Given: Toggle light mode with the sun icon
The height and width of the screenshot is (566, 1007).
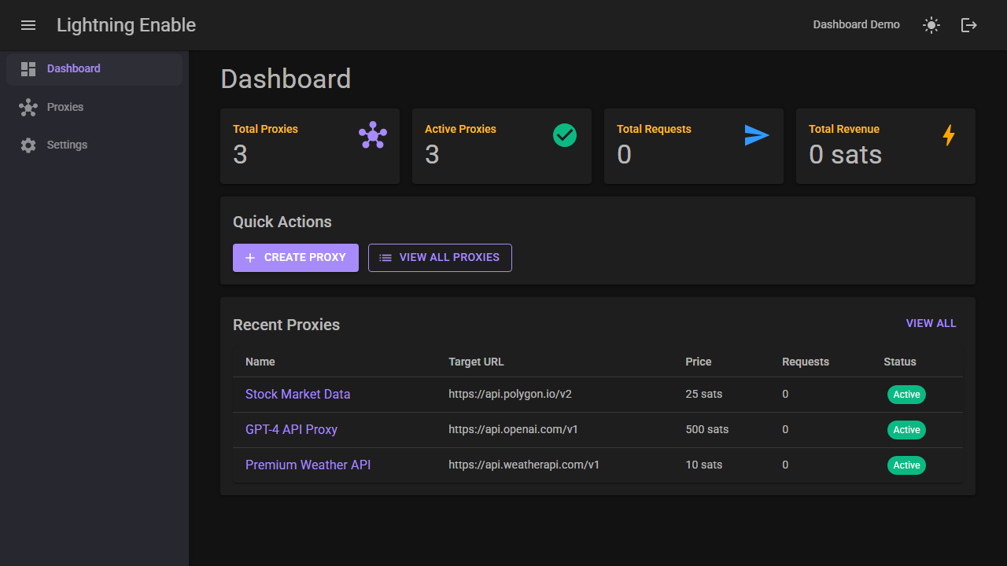Looking at the screenshot, I should coord(931,24).
